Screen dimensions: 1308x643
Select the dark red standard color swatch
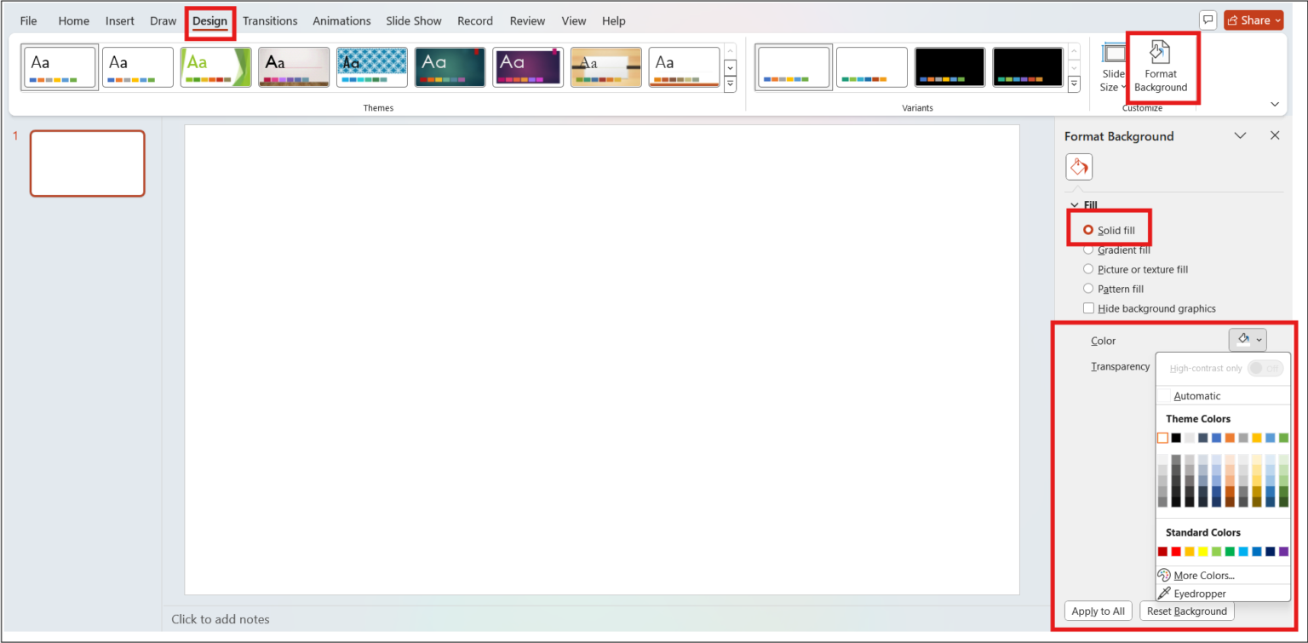click(1162, 551)
